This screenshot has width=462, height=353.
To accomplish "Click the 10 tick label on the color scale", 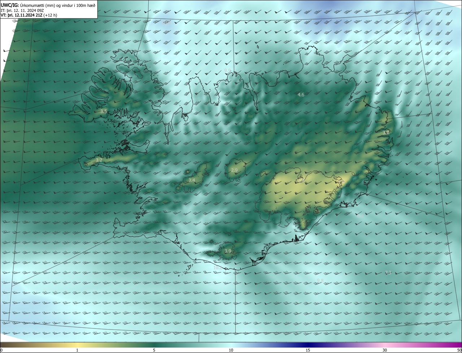I will [x=231, y=350].
